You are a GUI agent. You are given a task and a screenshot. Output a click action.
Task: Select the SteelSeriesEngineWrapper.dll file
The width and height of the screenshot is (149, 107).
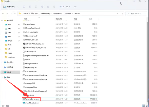(36, 91)
